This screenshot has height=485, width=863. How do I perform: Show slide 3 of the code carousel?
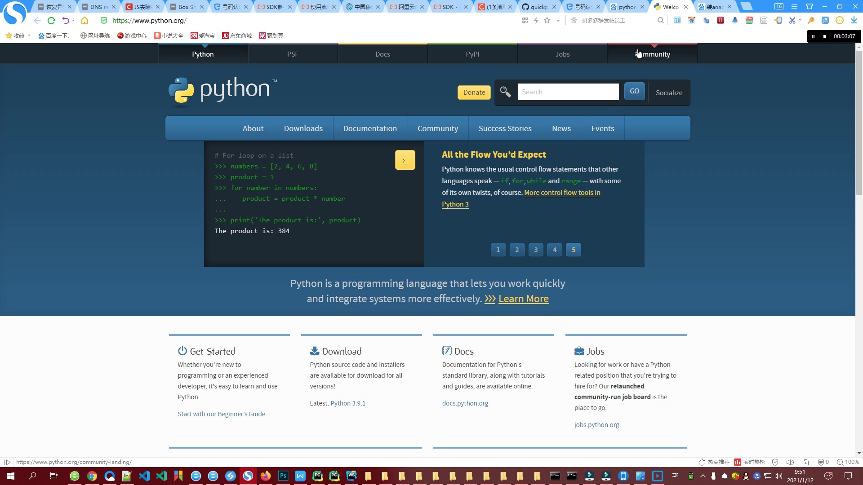[536, 250]
